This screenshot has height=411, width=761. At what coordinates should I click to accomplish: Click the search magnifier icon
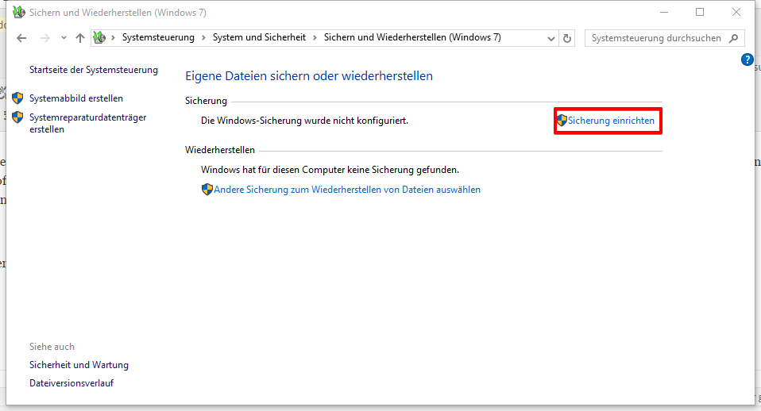(734, 38)
